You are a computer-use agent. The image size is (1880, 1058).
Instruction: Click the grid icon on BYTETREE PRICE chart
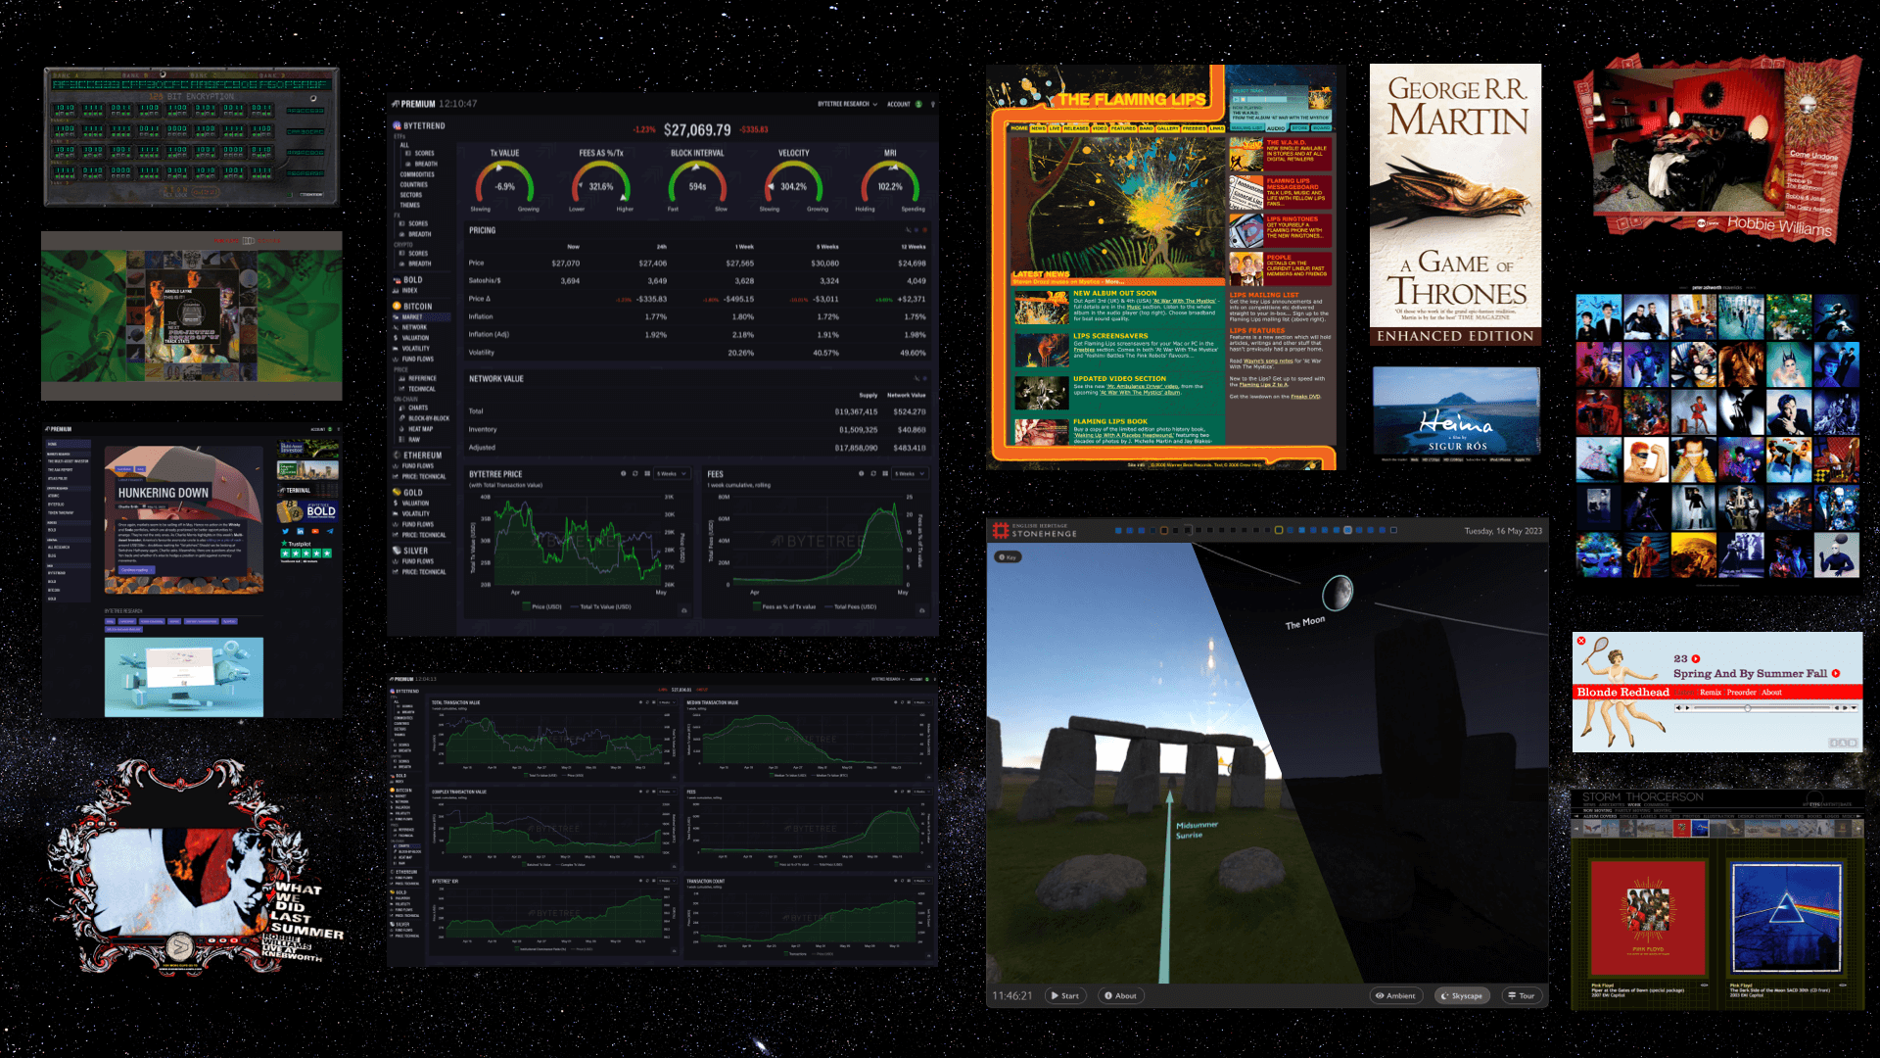pos(647,473)
